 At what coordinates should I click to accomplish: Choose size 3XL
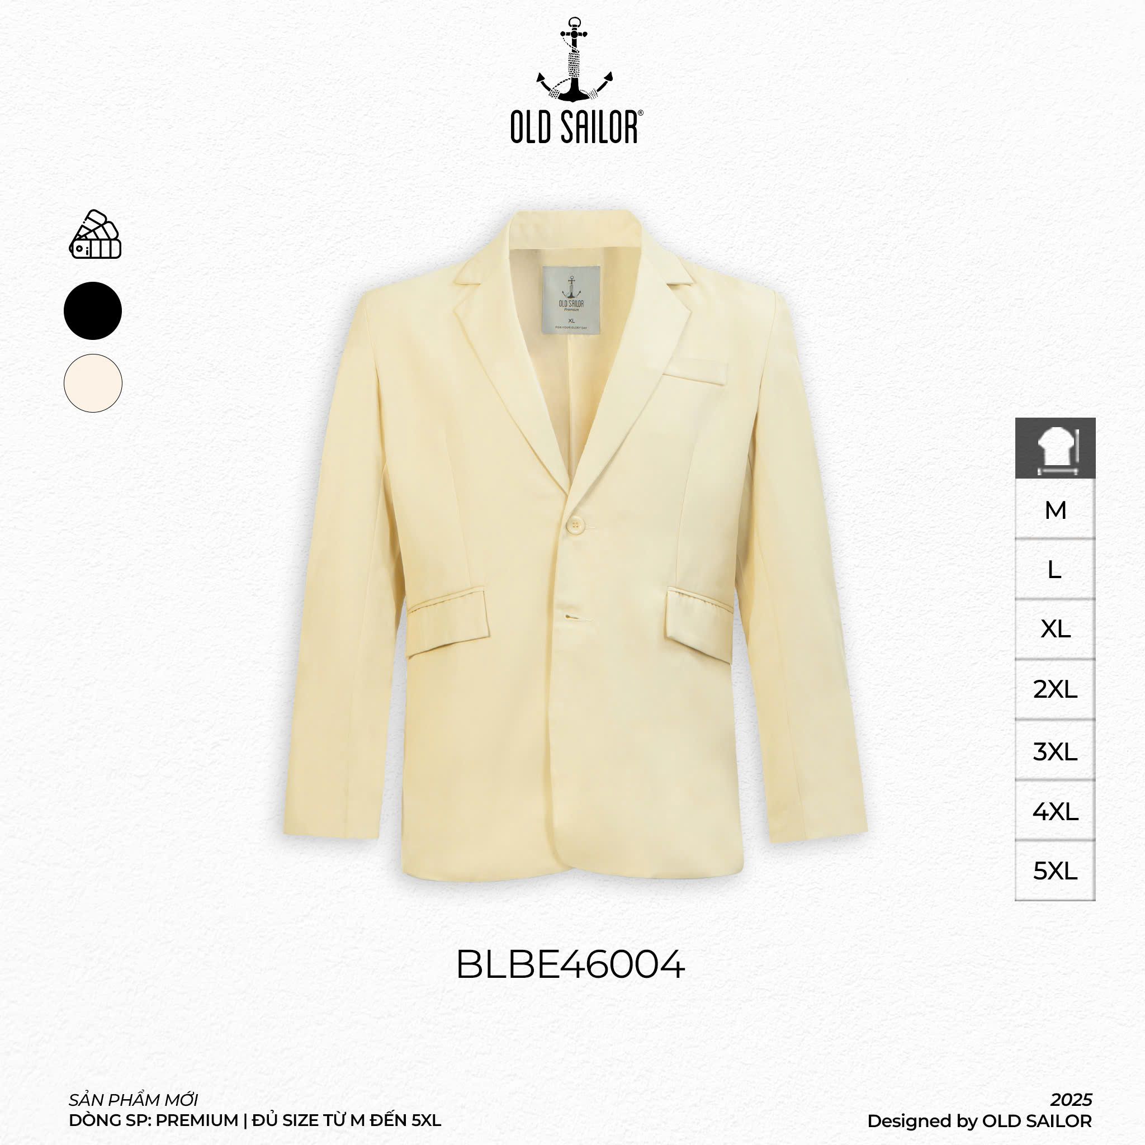pyautogui.click(x=1055, y=751)
